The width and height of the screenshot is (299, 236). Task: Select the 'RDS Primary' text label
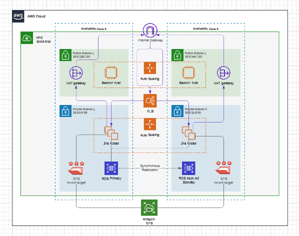tap(111, 178)
